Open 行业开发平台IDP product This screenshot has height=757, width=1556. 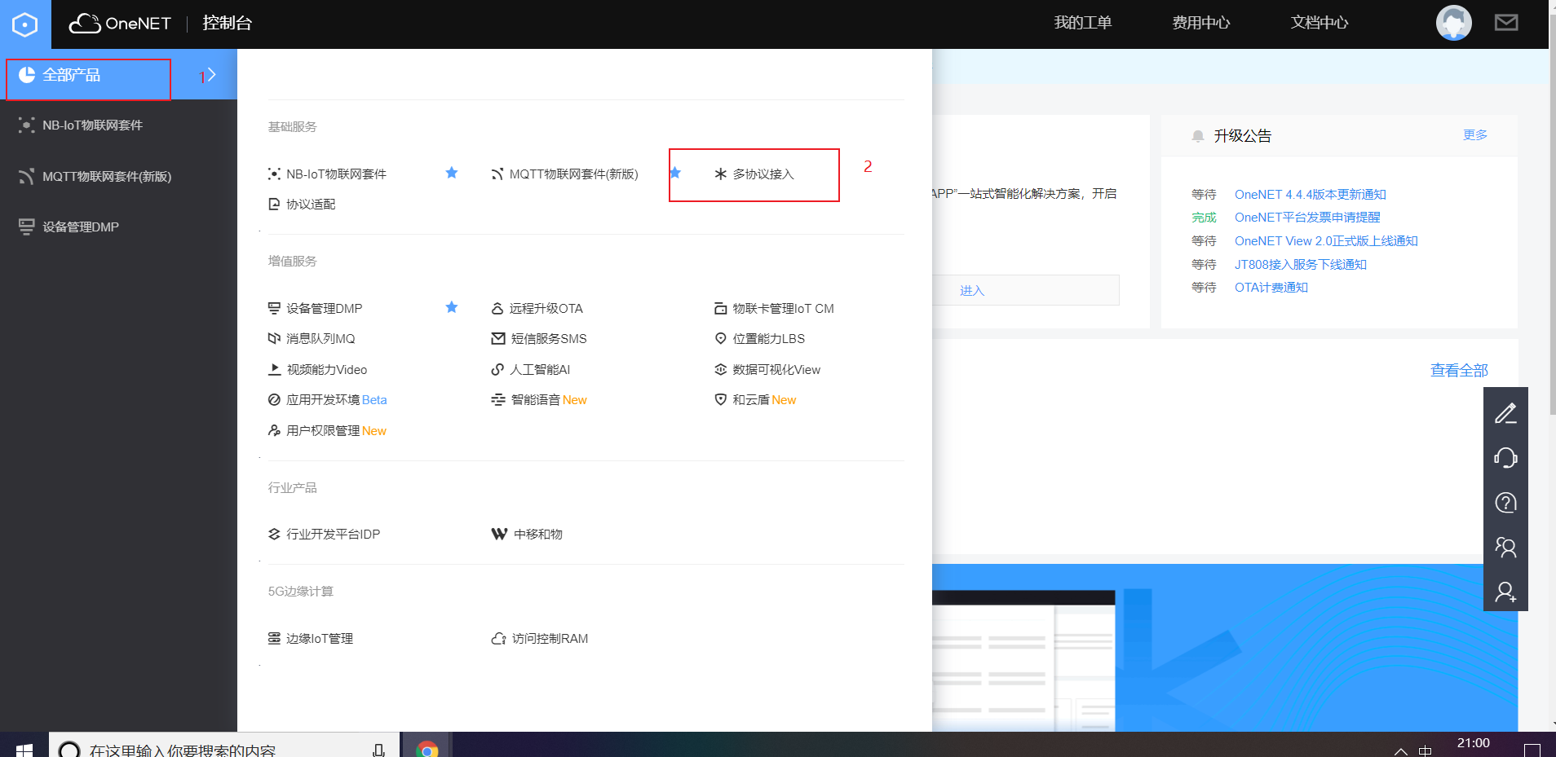tap(333, 535)
